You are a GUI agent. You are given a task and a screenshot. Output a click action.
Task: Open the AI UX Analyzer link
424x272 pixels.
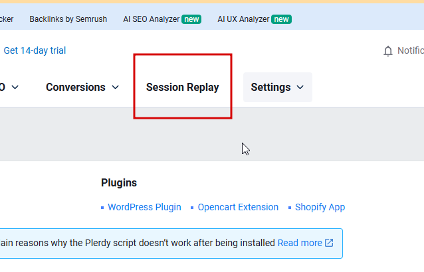(x=243, y=19)
